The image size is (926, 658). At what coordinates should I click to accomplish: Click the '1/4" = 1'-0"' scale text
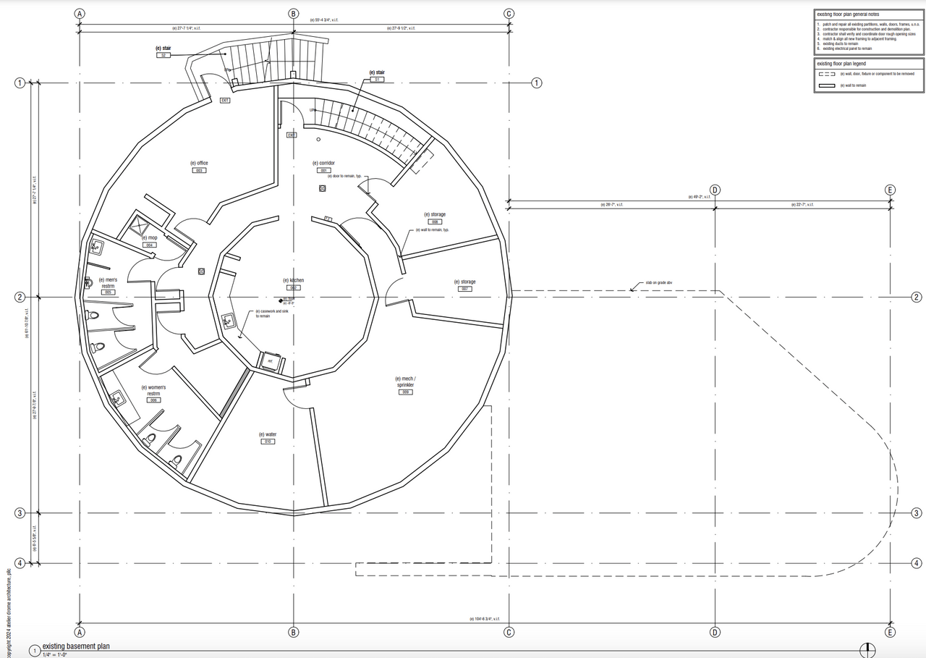click(55, 654)
